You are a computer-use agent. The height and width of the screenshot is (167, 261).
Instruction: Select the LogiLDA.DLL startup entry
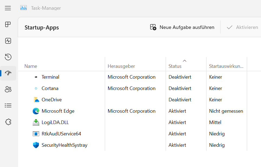tap(55, 122)
